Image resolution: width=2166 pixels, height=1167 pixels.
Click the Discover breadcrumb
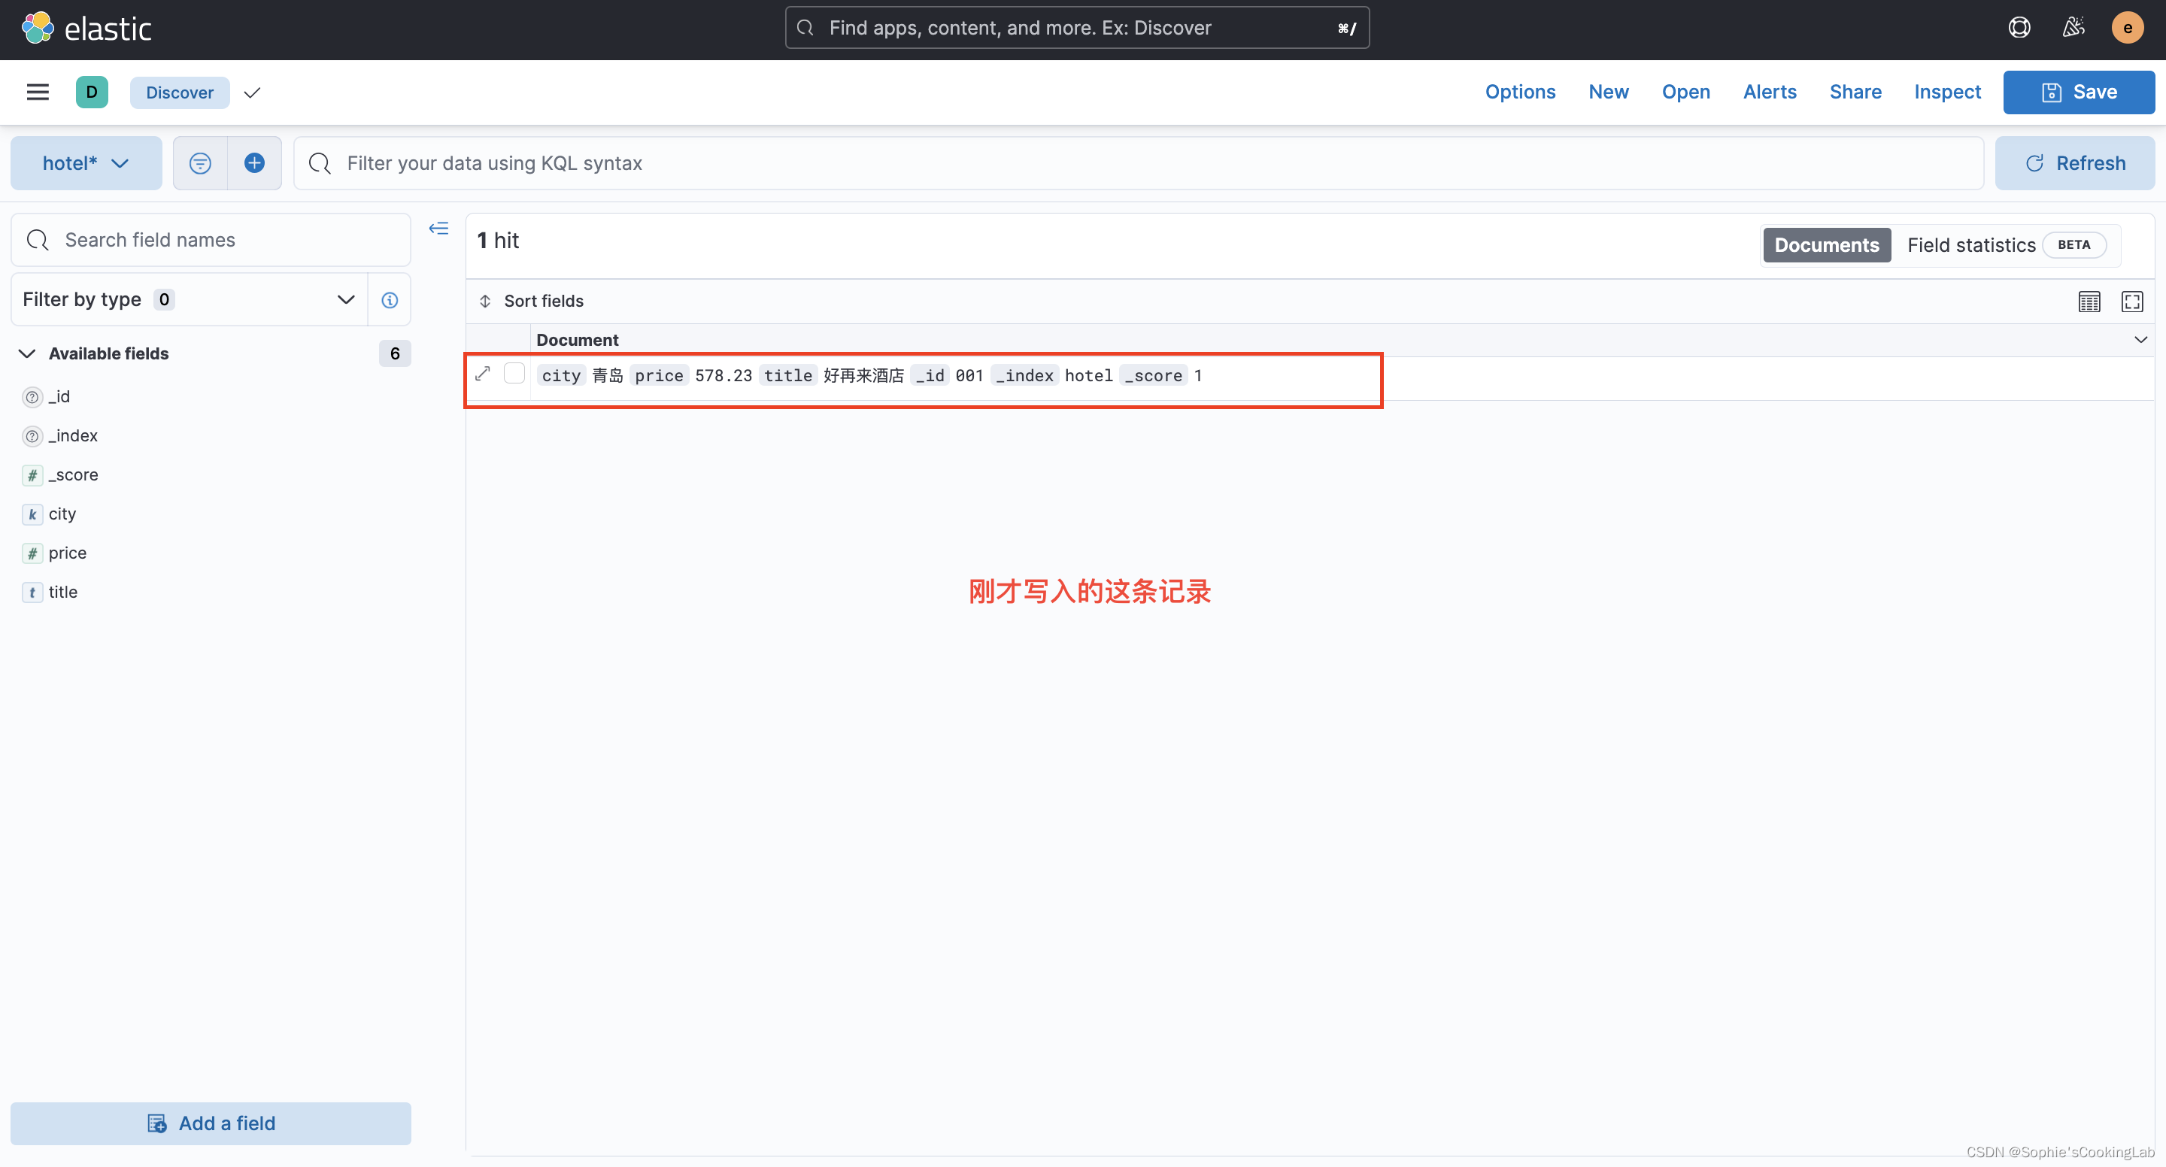179,92
